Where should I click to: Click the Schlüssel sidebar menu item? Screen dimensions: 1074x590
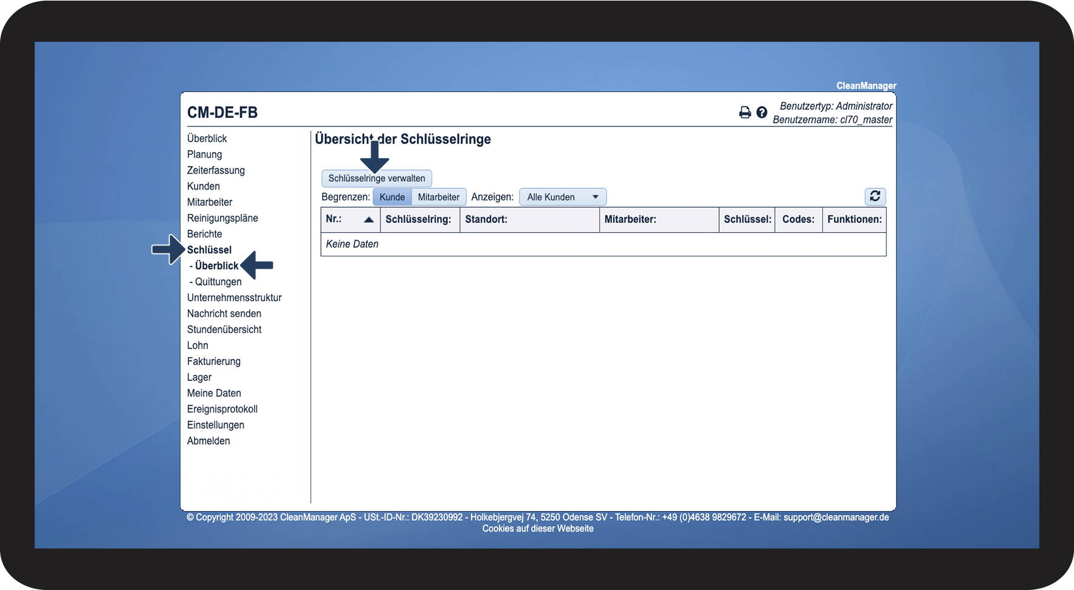(209, 250)
